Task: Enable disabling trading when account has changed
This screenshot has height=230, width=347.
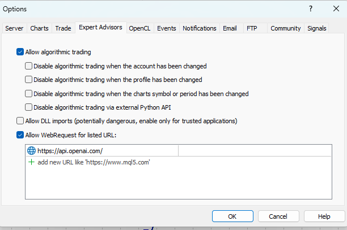Action: coord(29,66)
